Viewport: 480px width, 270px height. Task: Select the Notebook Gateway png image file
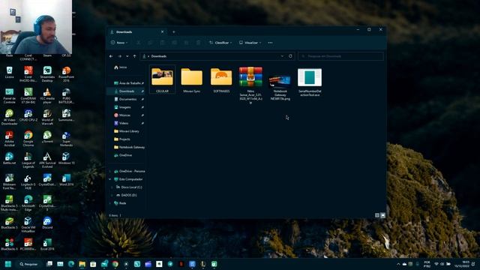coord(280,87)
